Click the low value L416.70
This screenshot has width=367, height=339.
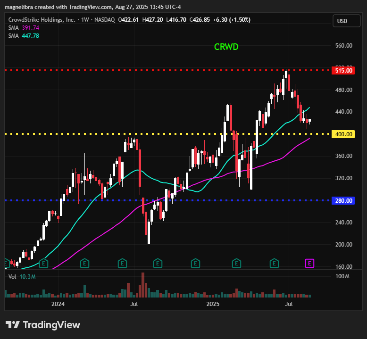click(x=176, y=20)
